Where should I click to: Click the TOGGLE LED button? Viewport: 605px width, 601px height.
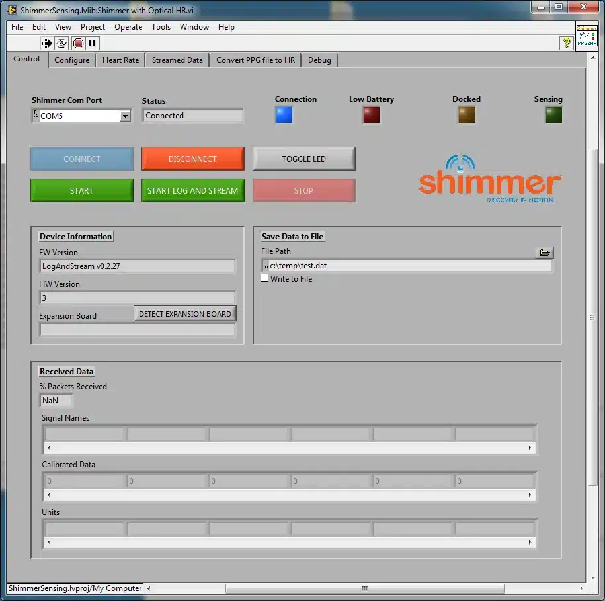click(x=304, y=159)
